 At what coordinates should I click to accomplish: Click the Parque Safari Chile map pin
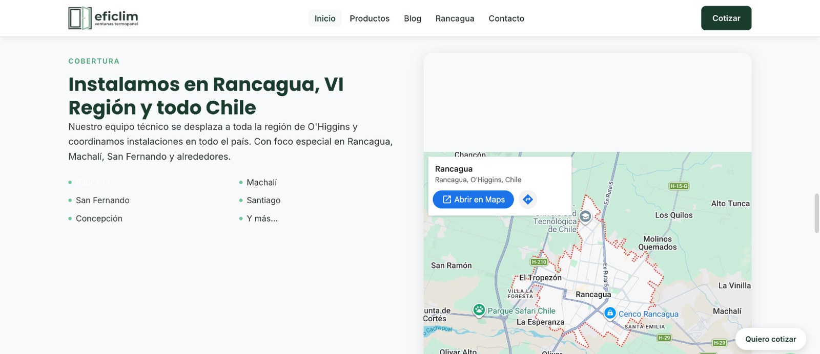[479, 310]
